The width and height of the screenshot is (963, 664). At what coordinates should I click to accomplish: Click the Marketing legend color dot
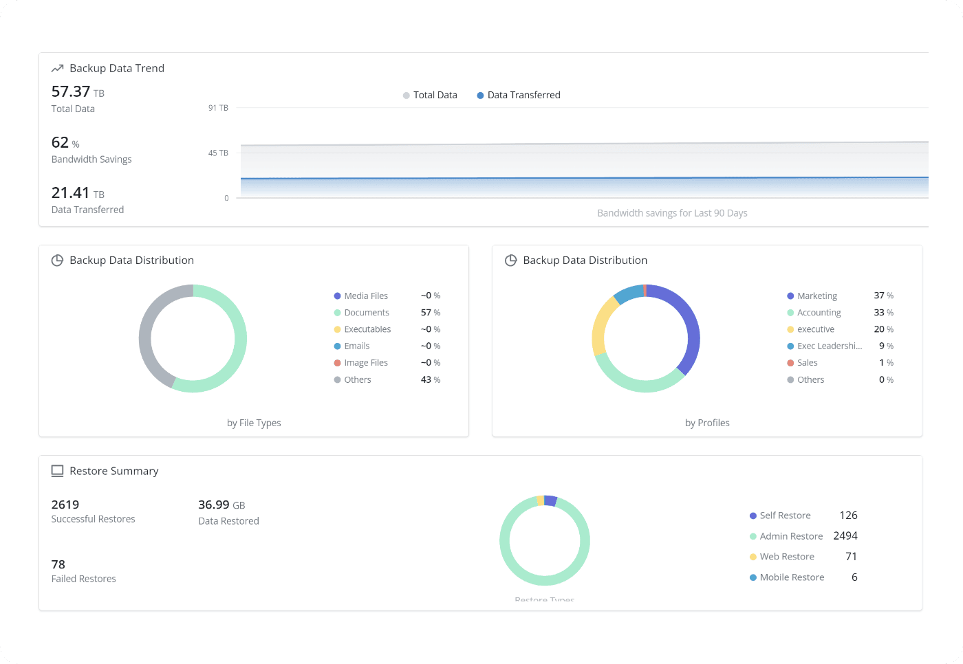point(790,296)
